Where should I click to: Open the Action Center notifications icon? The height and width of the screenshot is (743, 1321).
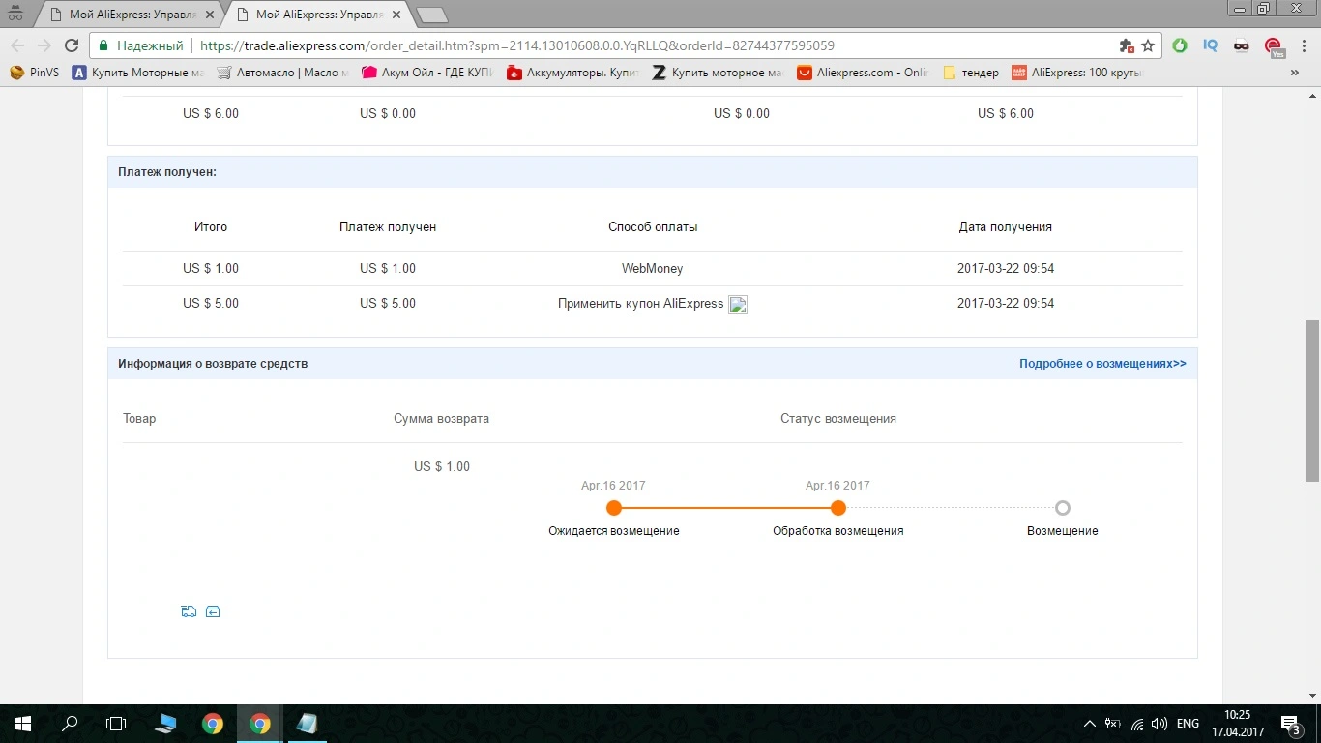1291,724
